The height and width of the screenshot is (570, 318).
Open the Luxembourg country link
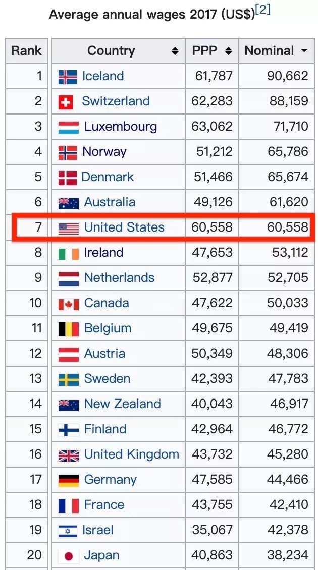click(x=121, y=127)
